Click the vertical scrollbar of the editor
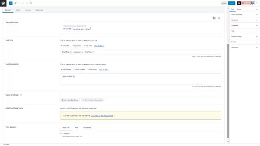This screenshot has width=260, height=146. (228, 91)
